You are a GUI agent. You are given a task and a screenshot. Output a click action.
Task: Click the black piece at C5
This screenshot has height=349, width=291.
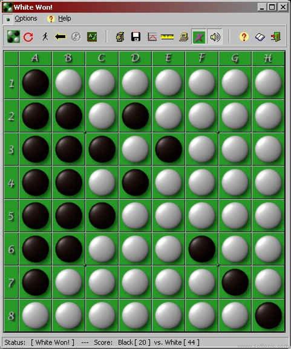point(102,216)
